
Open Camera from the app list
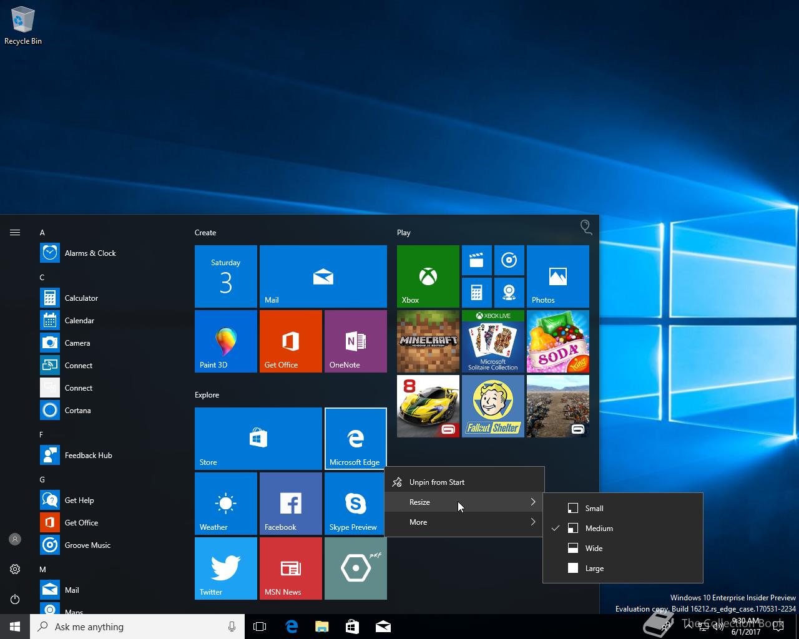point(106,343)
